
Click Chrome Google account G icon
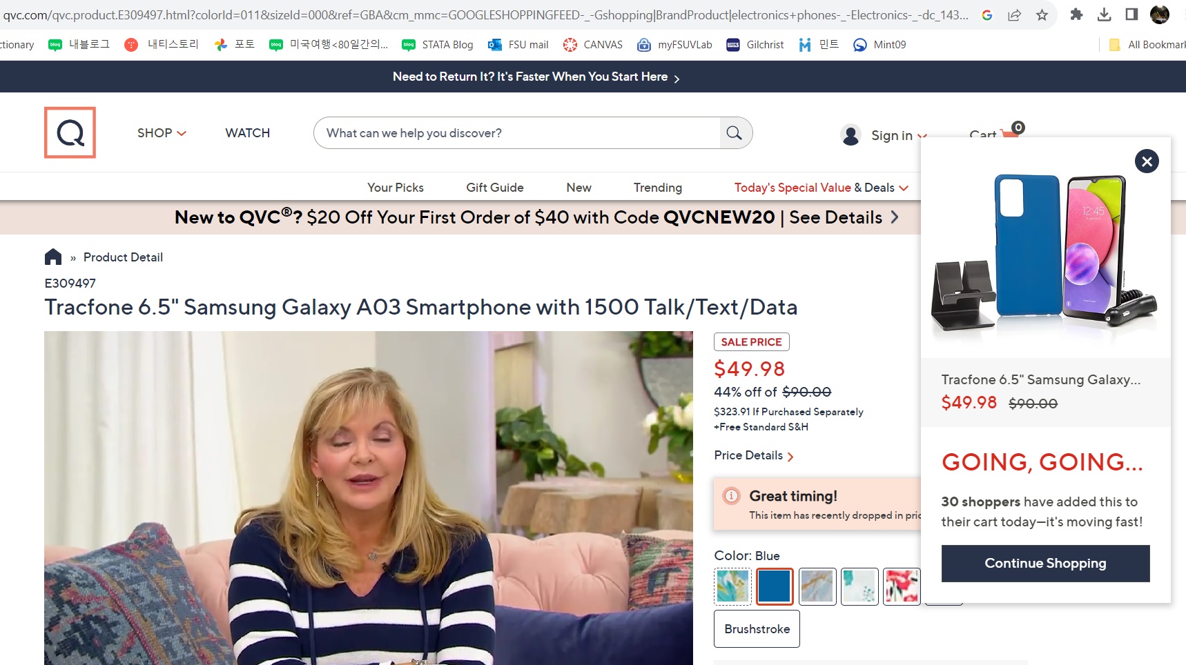pos(987,14)
